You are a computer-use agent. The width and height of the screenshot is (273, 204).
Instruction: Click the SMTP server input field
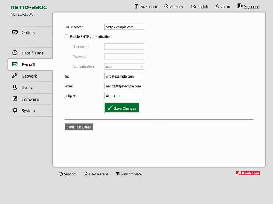(124, 27)
